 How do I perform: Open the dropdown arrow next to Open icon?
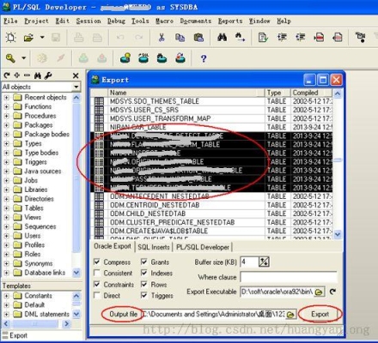42,38
